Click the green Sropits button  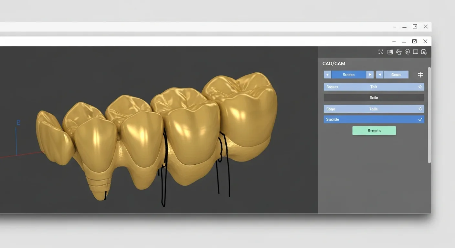coord(374,131)
